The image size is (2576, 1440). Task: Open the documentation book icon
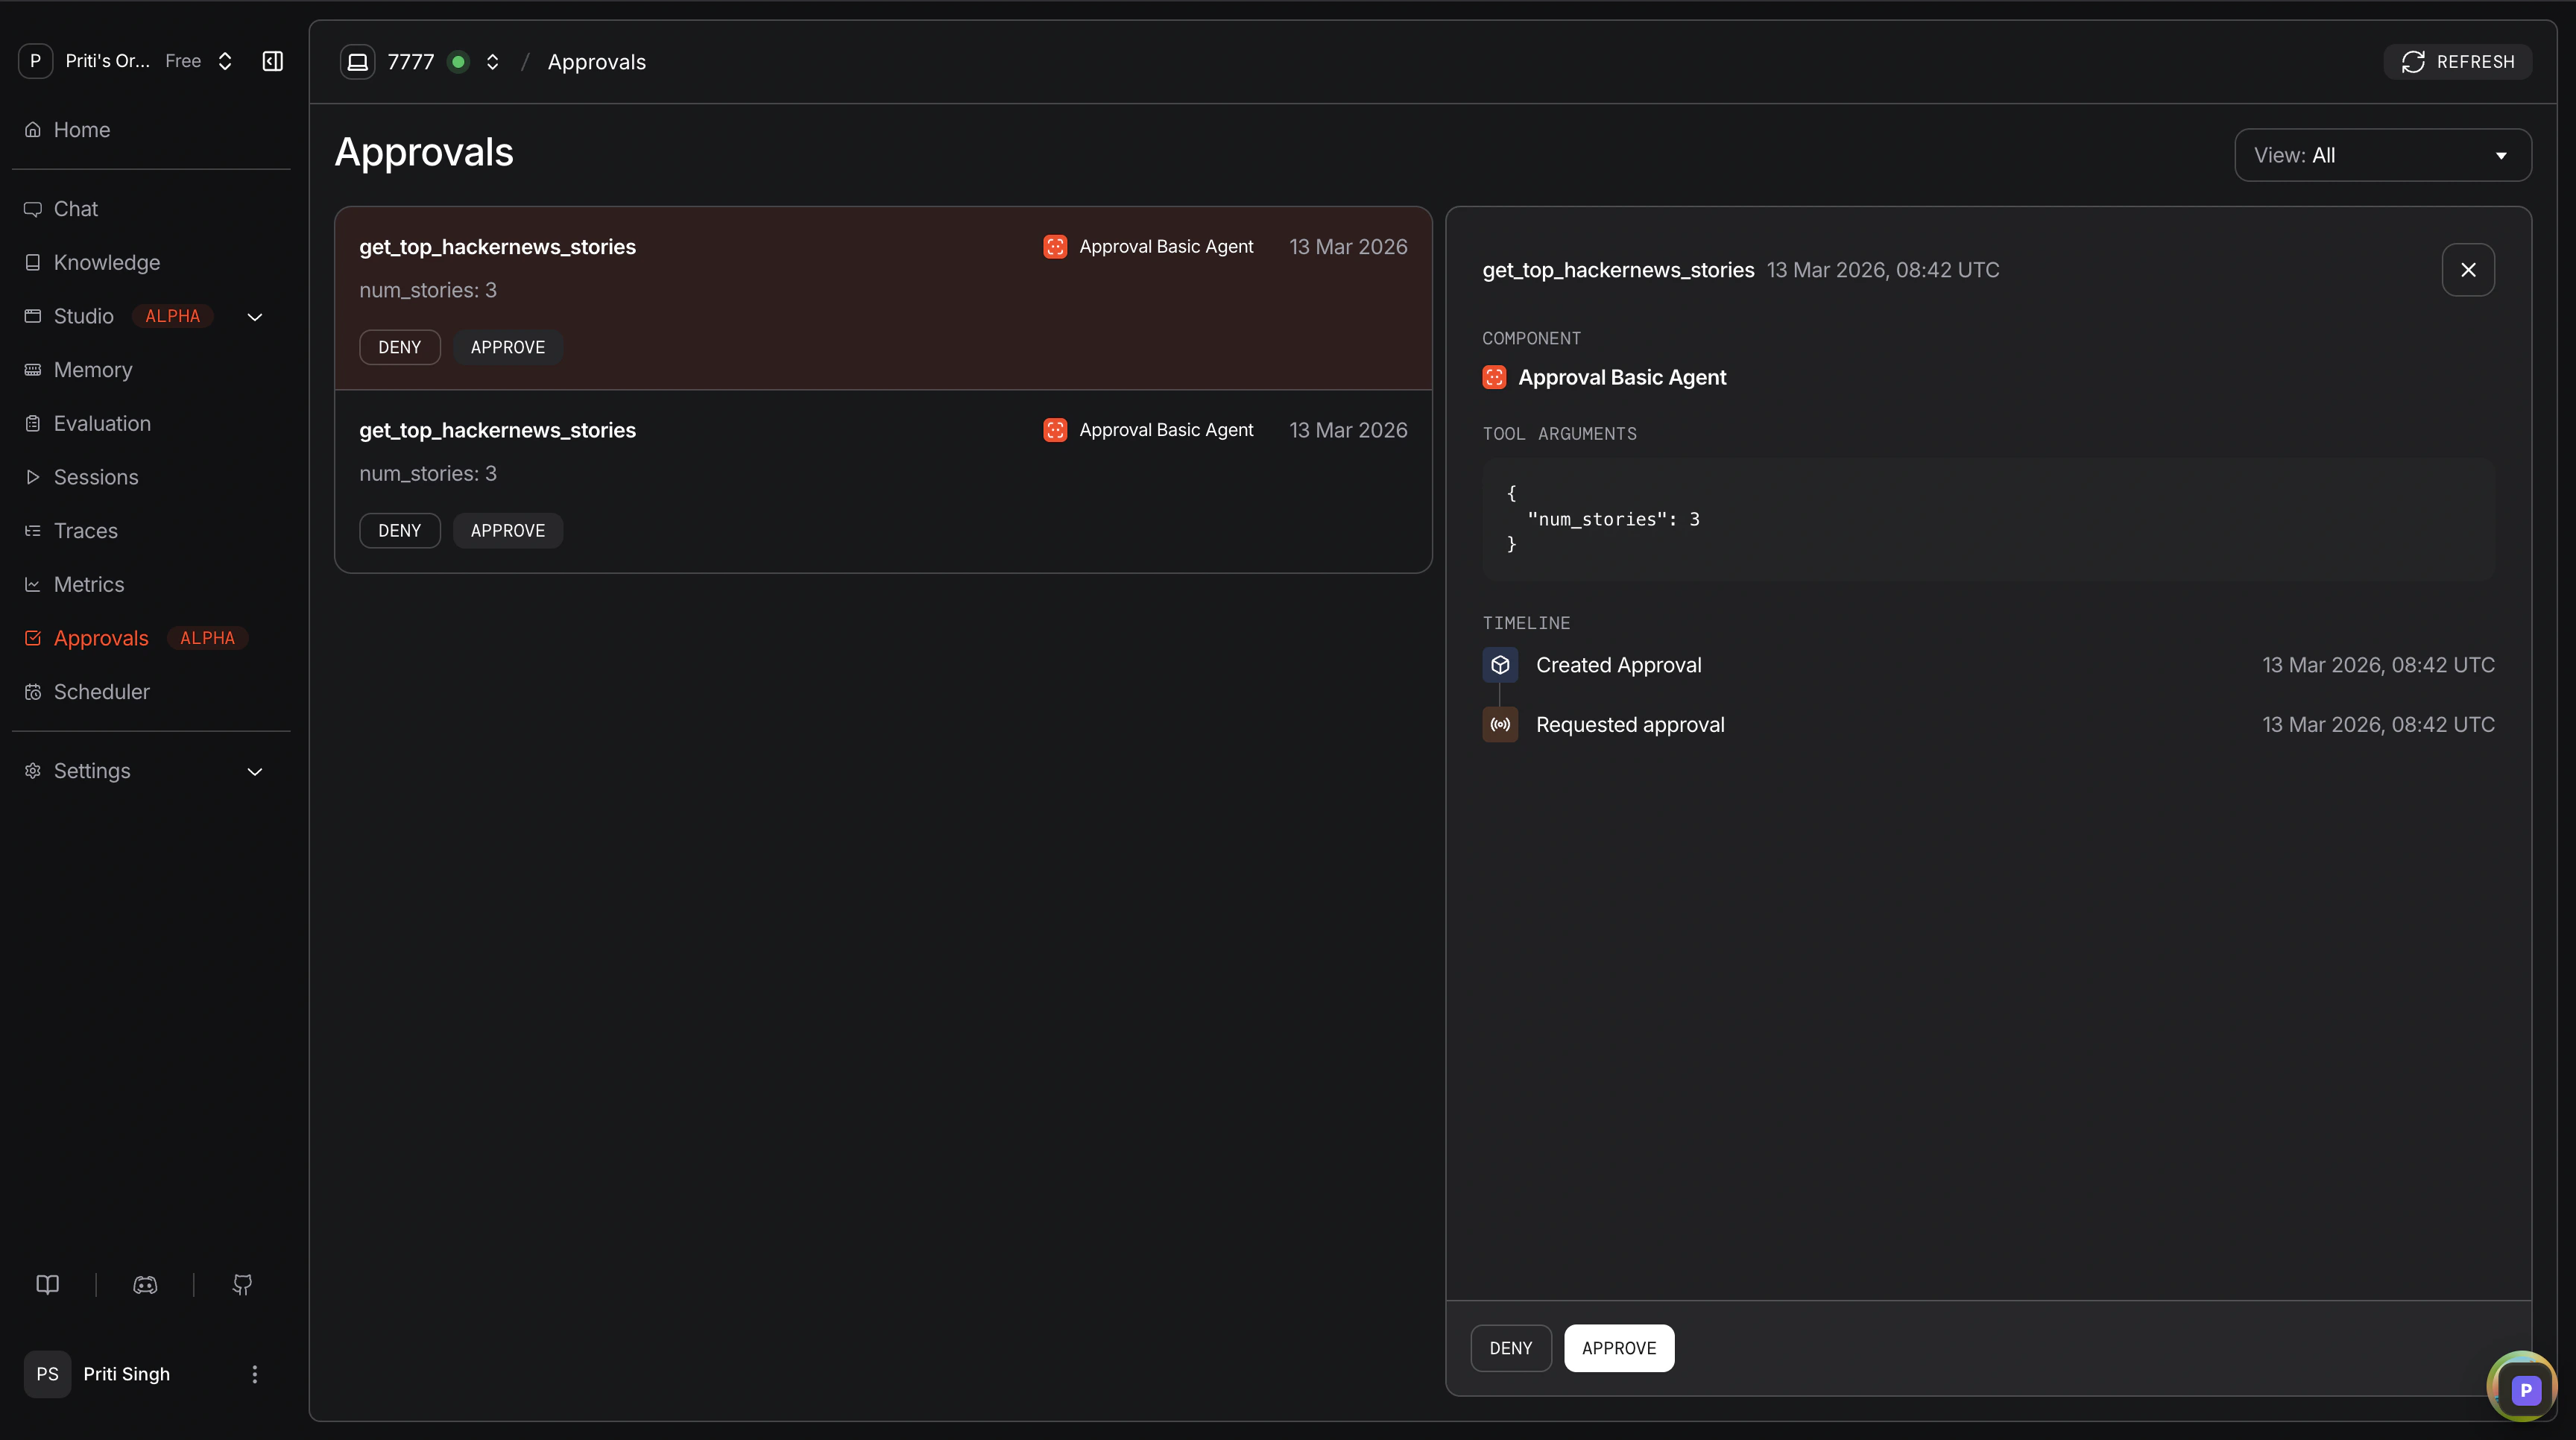coord(47,1284)
